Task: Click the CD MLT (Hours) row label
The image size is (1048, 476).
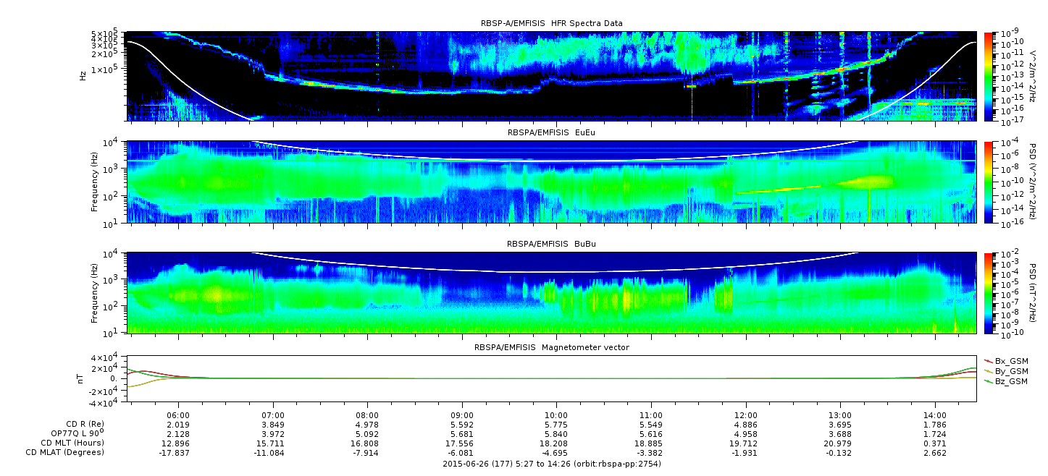Action: 72,443
